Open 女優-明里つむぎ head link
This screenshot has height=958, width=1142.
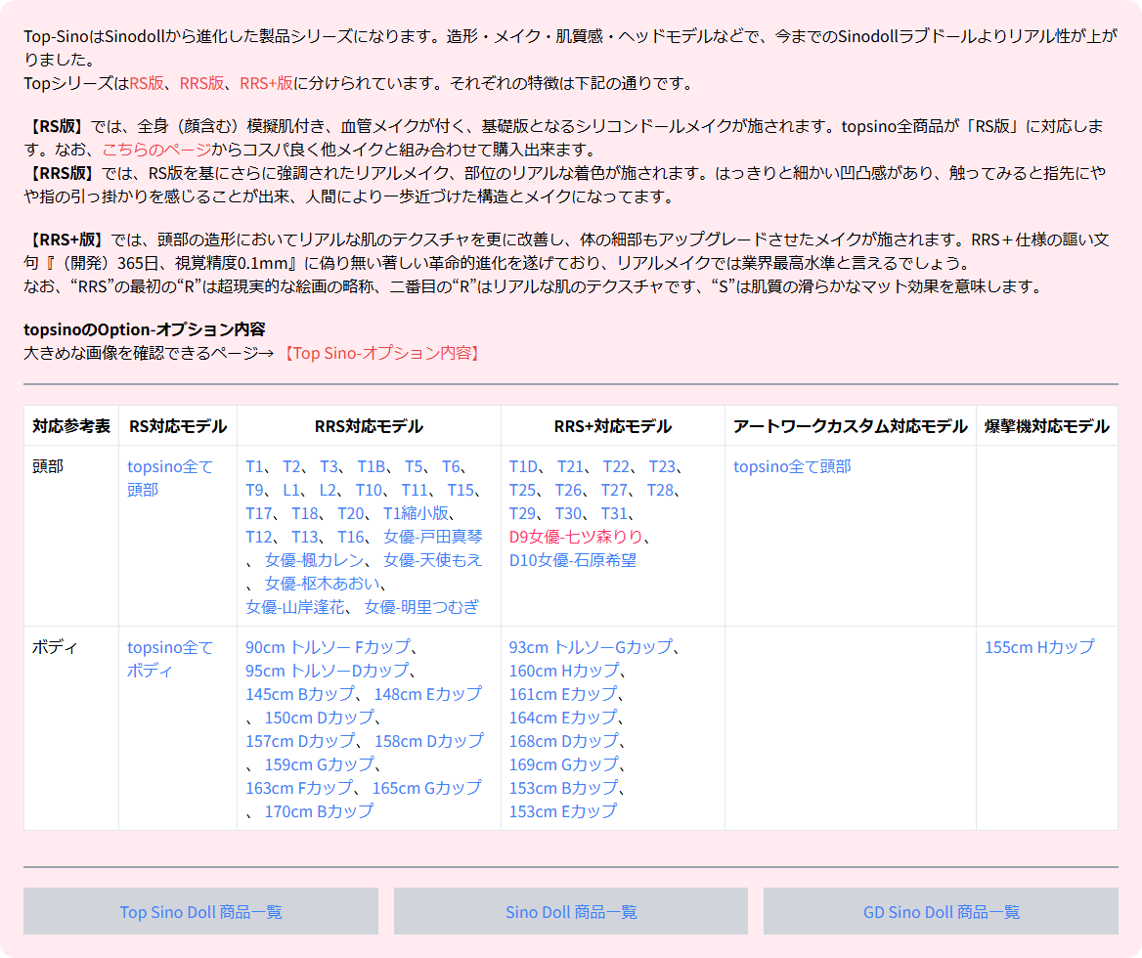tap(421, 606)
